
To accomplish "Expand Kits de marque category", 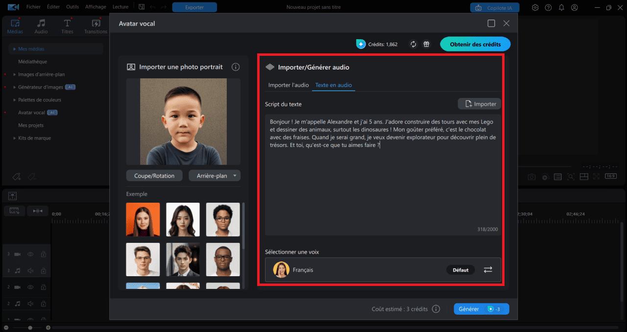I will pyautogui.click(x=15, y=138).
